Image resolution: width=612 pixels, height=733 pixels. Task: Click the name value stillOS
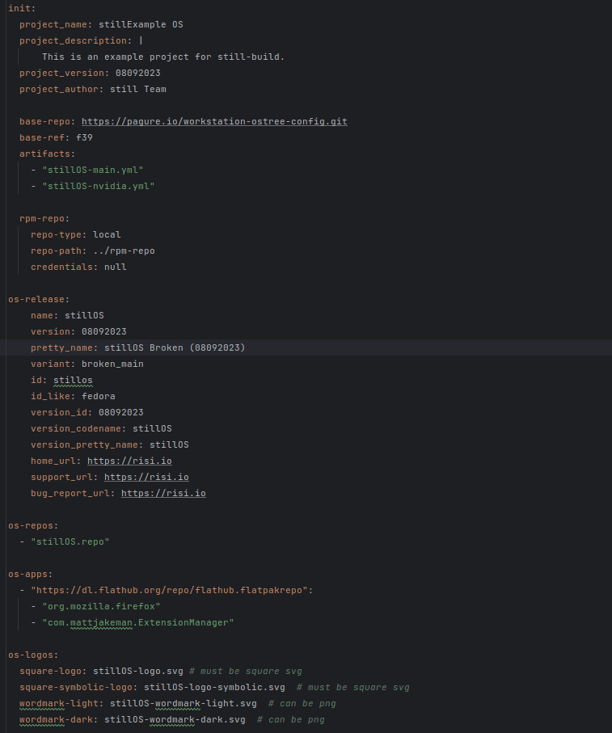[84, 315]
